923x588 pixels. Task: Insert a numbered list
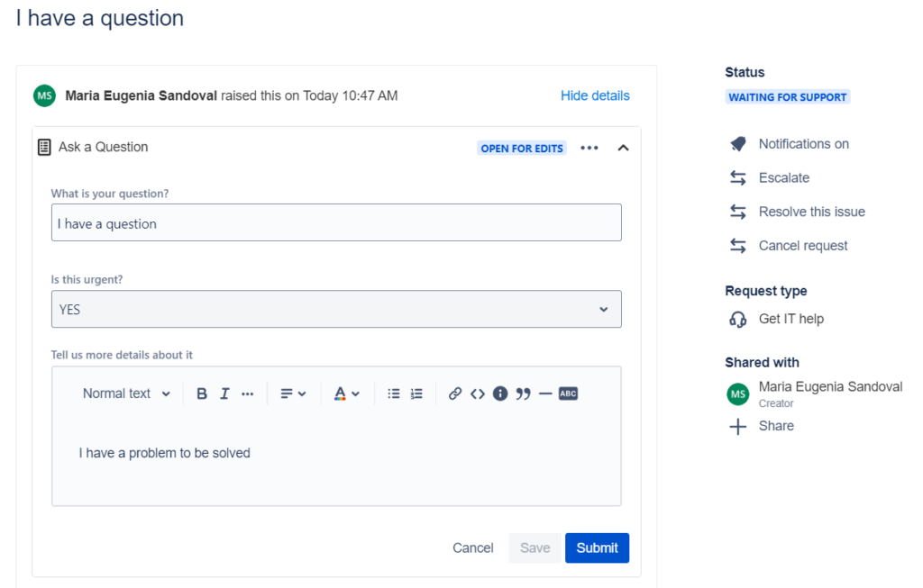[415, 393]
